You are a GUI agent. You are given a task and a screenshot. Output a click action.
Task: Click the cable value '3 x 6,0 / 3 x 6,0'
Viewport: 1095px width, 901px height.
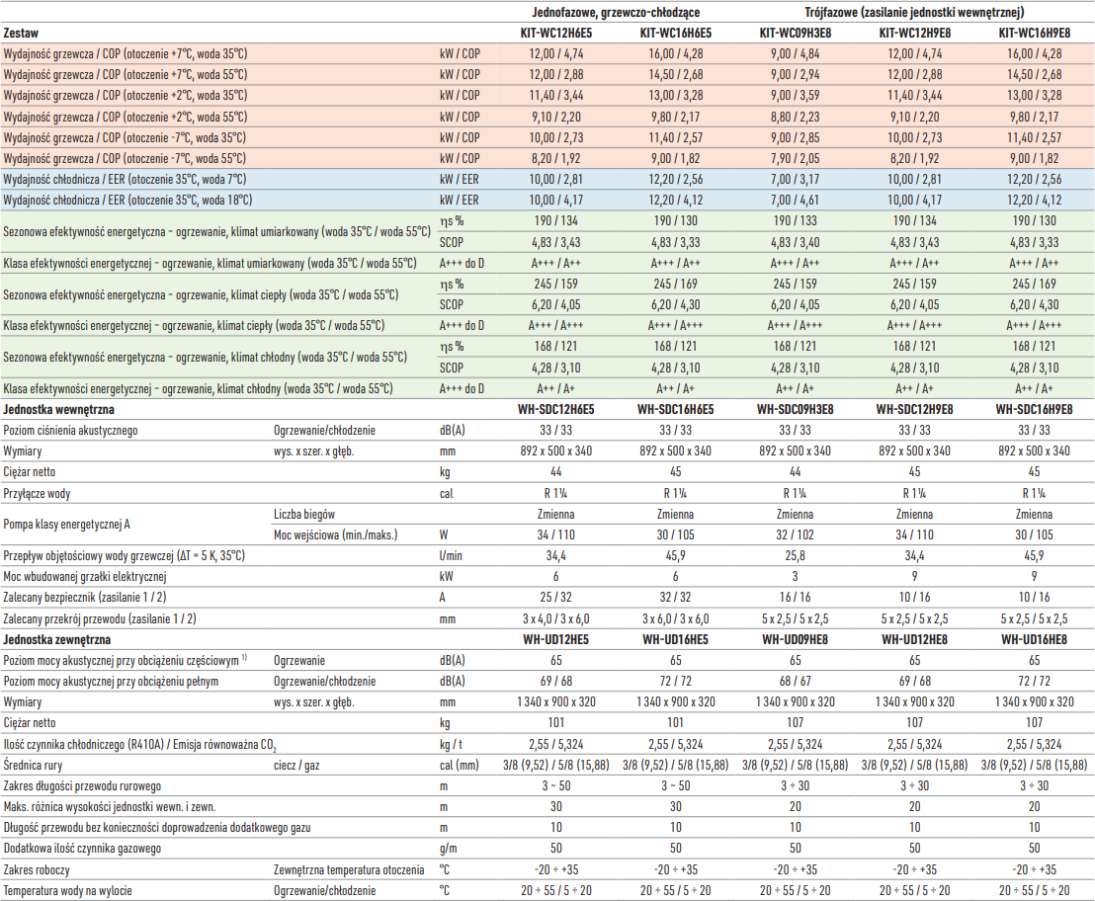(x=675, y=619)
